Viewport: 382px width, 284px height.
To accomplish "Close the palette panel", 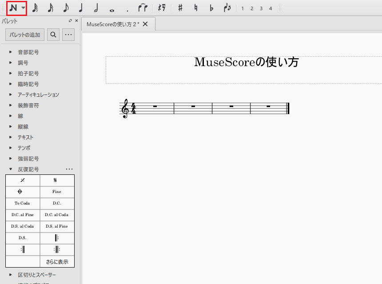I will (x=76, y=21).
